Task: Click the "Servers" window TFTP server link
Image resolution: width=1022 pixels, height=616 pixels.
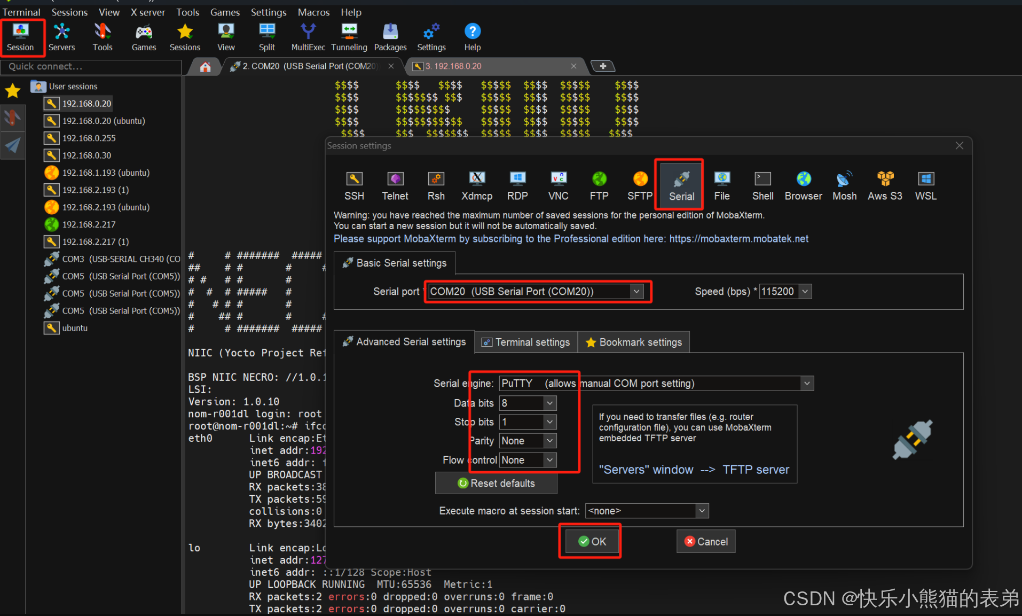Action: pyautogui.click(x=694, y=470)
